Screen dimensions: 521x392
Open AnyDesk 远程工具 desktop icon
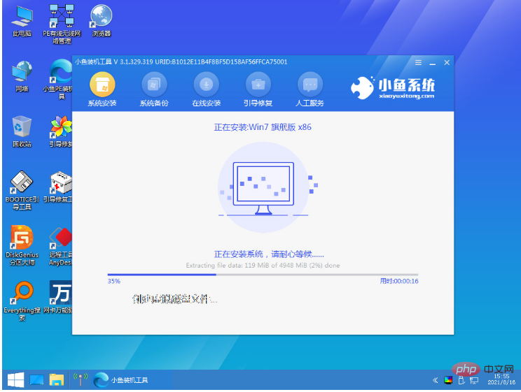pos(60,246)
